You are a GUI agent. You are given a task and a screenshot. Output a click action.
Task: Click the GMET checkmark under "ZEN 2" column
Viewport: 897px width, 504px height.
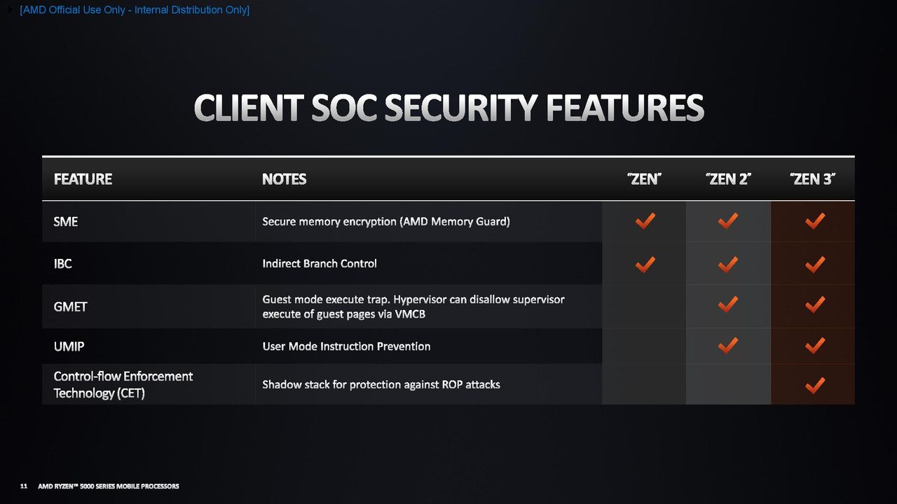[x=728, y=304]
